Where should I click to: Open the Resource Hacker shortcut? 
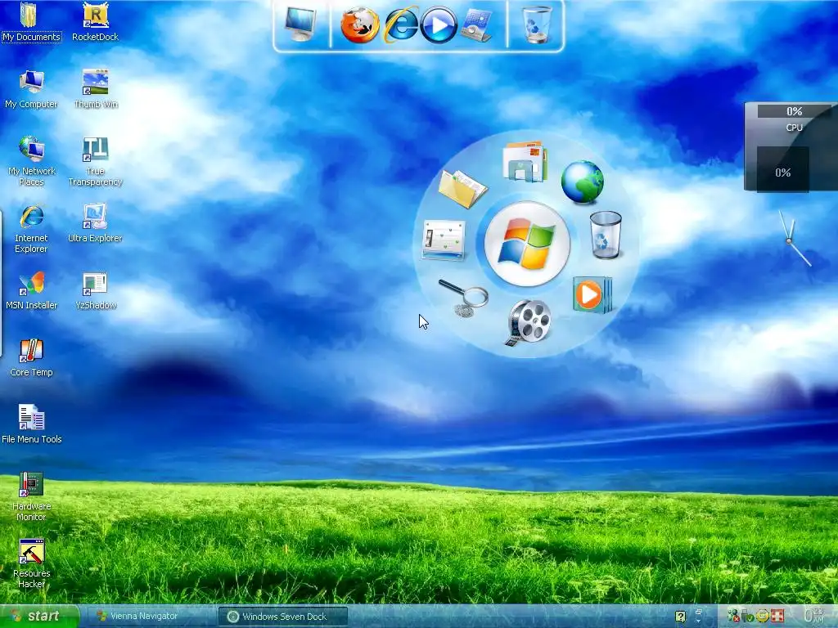click(31, 564)
